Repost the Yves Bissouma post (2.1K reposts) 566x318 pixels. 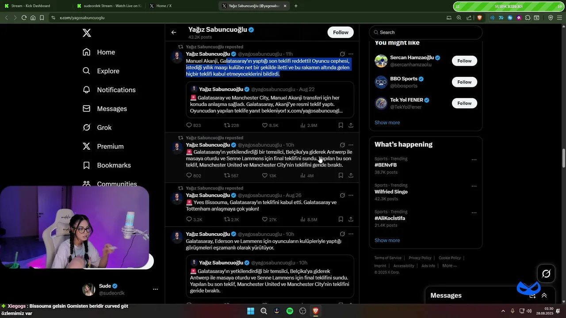[232, 219]
